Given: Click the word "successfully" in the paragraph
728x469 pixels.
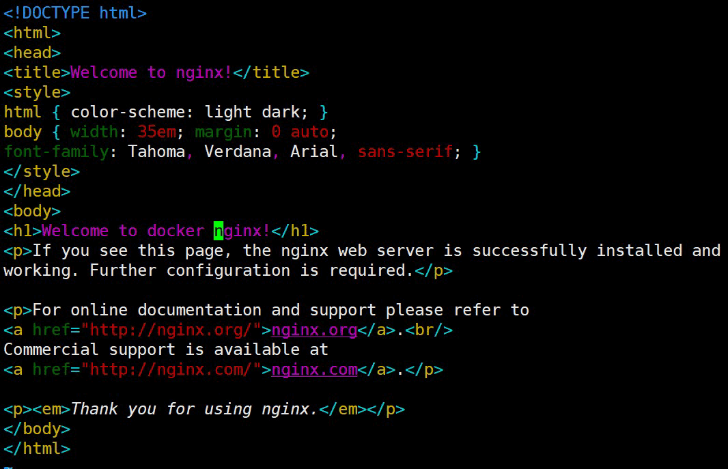Looking at the screenshot, I should coord(529,251).
